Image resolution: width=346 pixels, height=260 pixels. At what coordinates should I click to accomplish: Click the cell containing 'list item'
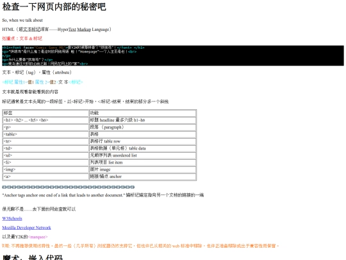[142, 162]
